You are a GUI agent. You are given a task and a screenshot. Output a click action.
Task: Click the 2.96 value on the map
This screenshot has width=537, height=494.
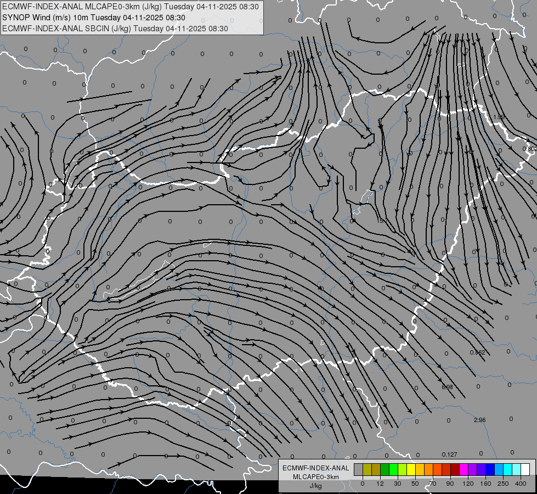pyautogui.click(x=480, y=420)
